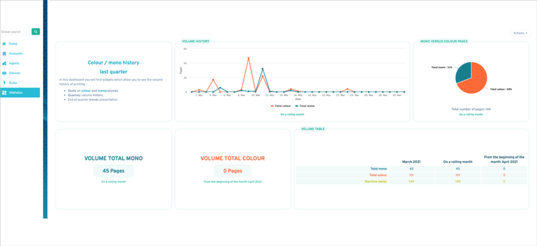Toggle Total colour series in chart legend
The image size is (537, 246).
point(281,106)
